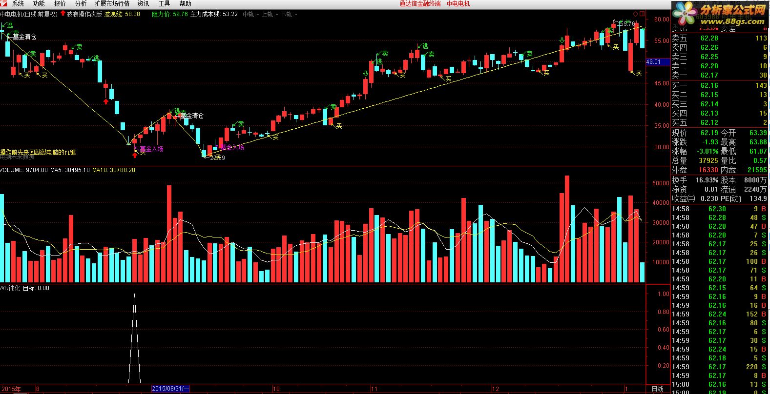The width and height of the screenshot is (770, 394).
Task: Click the 最高 value 63.88
Action: coord(758,142)
